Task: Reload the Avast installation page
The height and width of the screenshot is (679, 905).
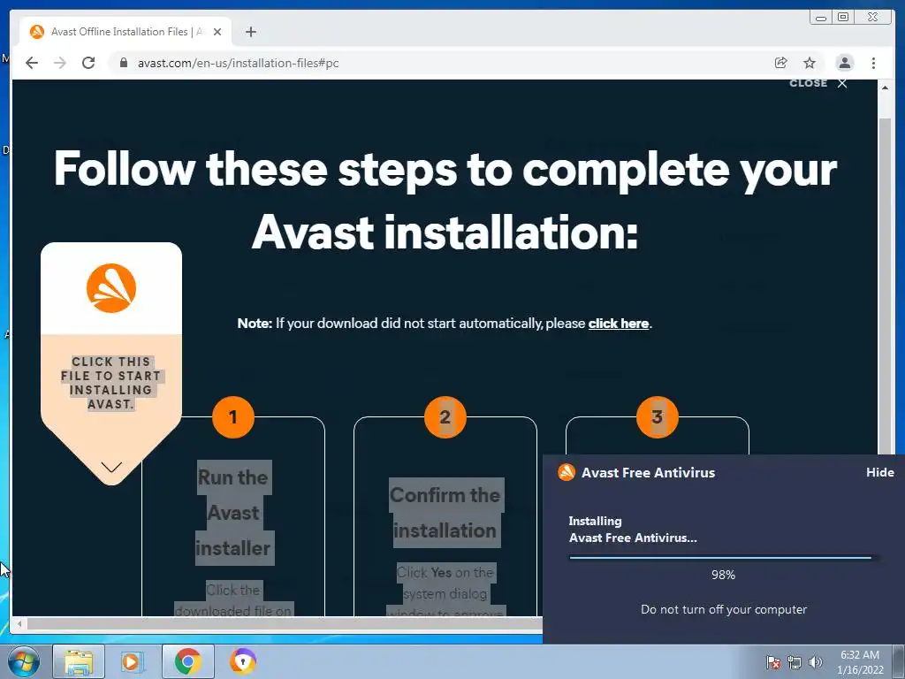Action: tap(88, 63)
